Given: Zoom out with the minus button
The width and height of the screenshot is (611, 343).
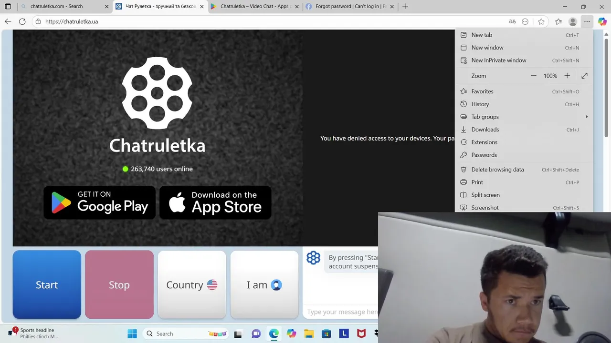Looking at the screenshot, I should 534,76.
